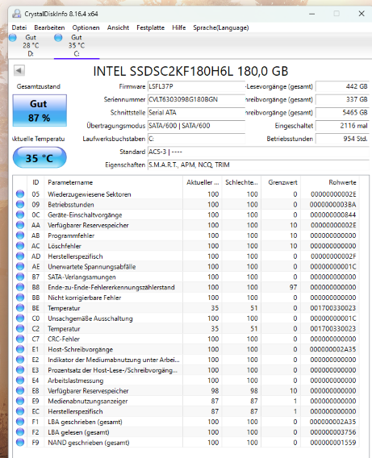Click status orb of Unerwartete Spannungsabfälle row

tap(20, 267)
